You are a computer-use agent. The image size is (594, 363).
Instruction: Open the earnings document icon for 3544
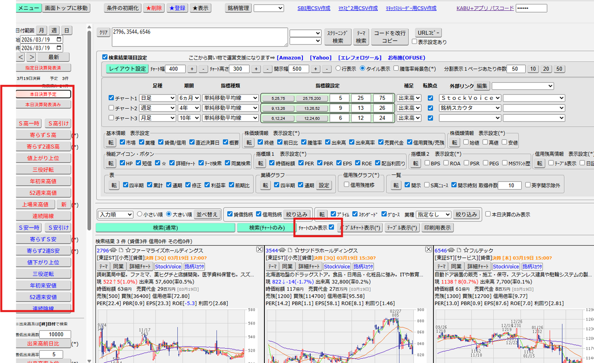point(290,251)
